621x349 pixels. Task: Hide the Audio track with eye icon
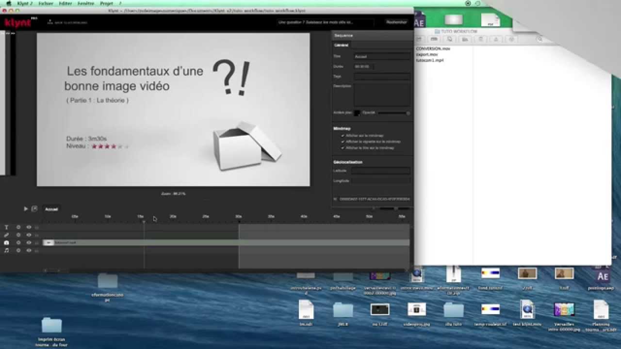pos(29,250)
